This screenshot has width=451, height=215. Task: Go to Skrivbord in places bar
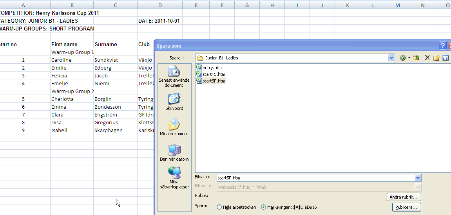tap(174, 102)
